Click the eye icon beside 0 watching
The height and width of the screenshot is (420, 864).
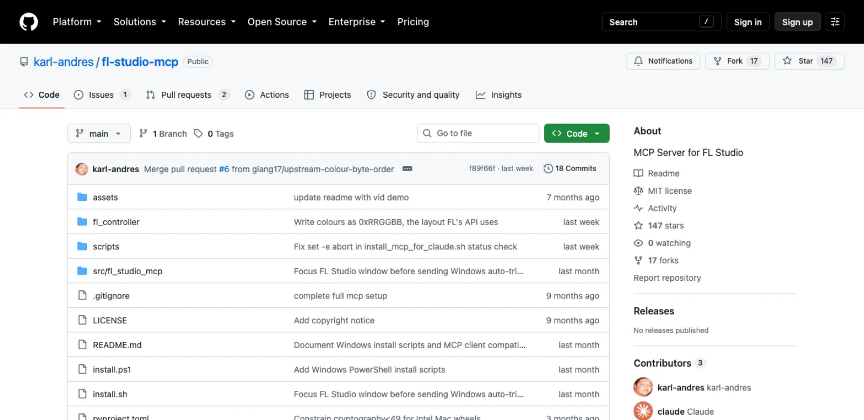point(638,243)
